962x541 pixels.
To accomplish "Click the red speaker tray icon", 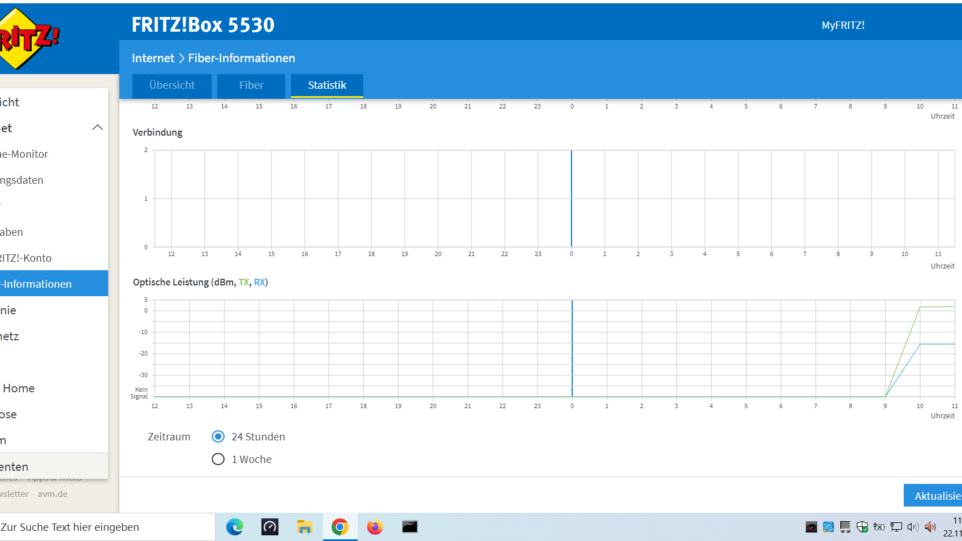I will [x=930, y=527].
